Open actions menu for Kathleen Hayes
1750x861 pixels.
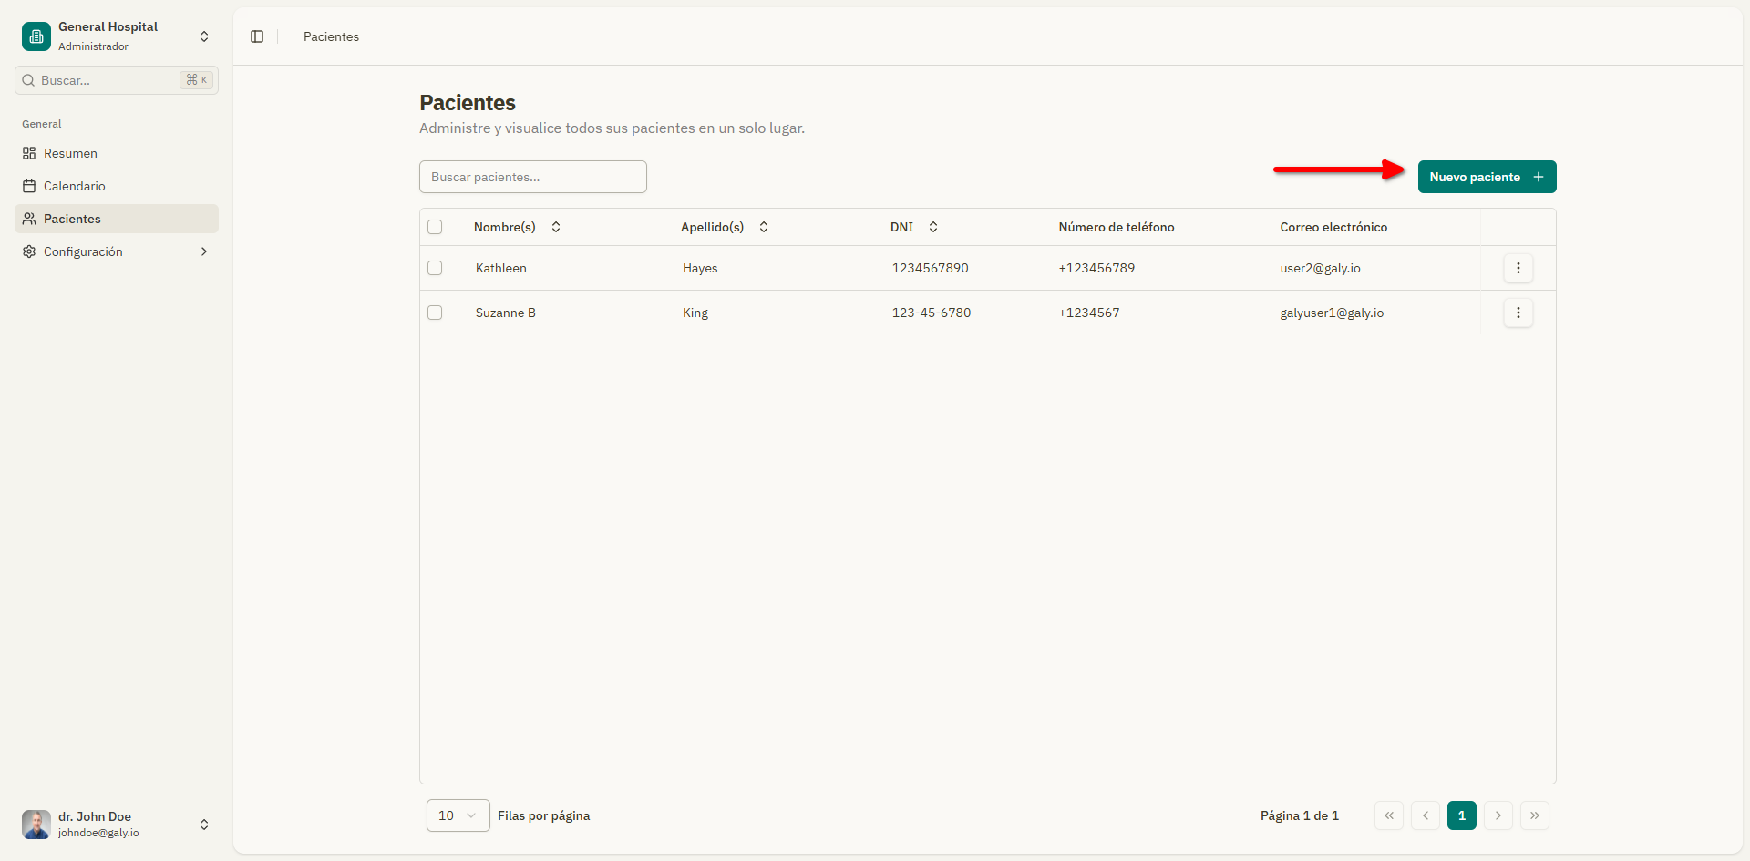(x=1518, y=268)
